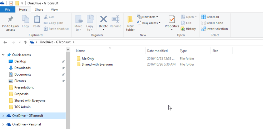Sort by Size column header

pos(215,51)
